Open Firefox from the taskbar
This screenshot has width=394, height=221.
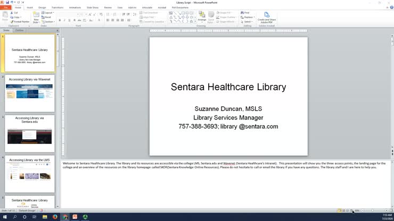click(x=55, y=217)
